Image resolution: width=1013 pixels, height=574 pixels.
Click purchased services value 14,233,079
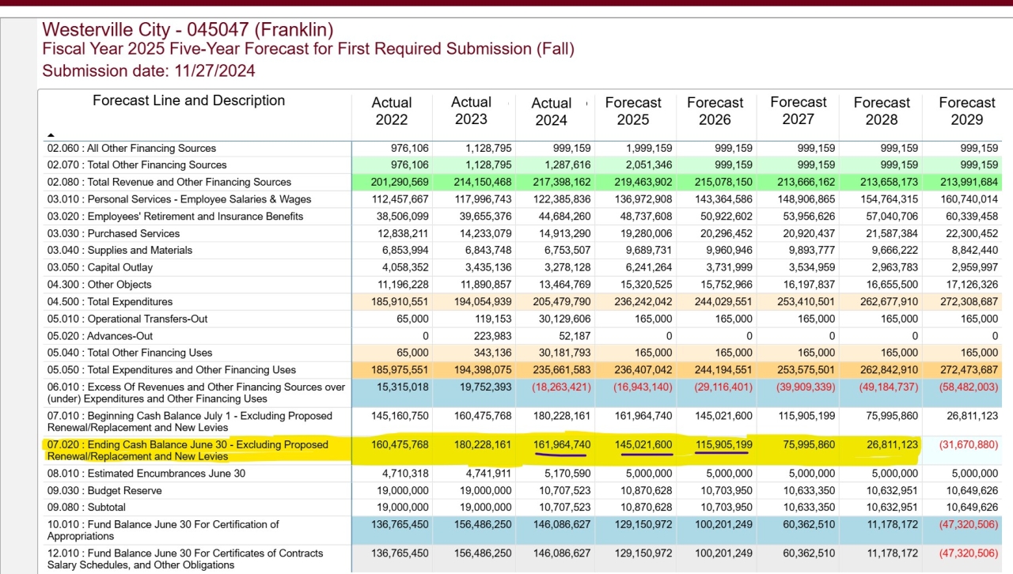485,233
